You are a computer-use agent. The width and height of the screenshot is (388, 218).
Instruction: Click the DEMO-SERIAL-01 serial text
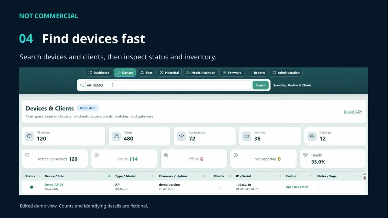(x=247, y=189)
